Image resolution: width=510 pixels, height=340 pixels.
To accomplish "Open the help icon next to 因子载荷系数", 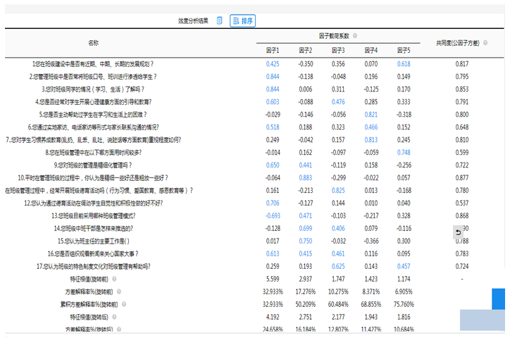I will 355,36.
